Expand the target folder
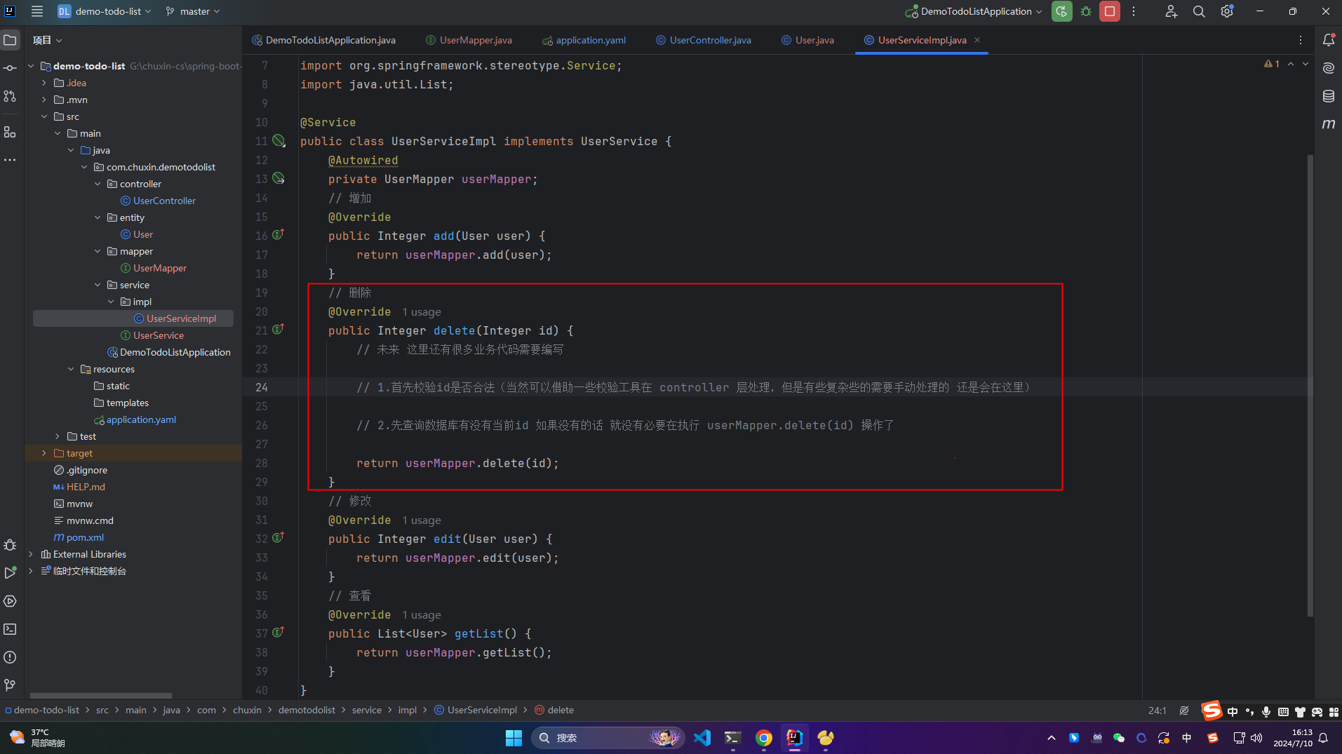Screen dimensions: 1342x754 pyautogui.click(x=44, y=453)
